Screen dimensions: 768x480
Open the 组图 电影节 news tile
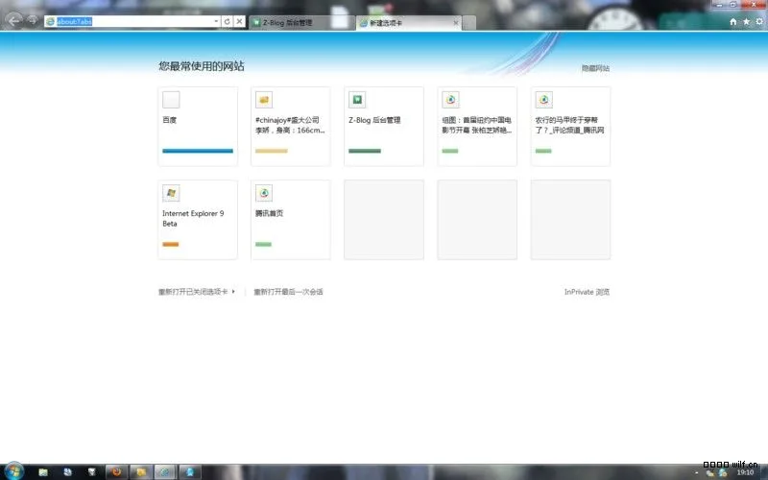[x=477, y=127]
